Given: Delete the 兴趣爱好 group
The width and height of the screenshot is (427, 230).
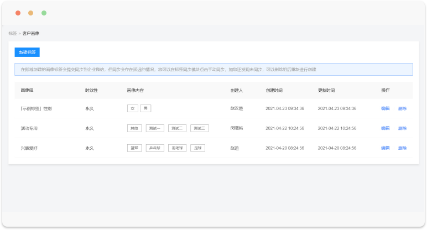Looking at the screenshot, I should click(x=402, y=148).
